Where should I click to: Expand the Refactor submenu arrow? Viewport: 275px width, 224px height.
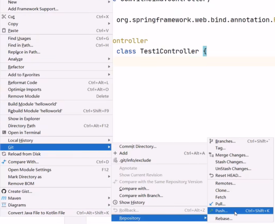pyautogui.click(x=109, y=67)
